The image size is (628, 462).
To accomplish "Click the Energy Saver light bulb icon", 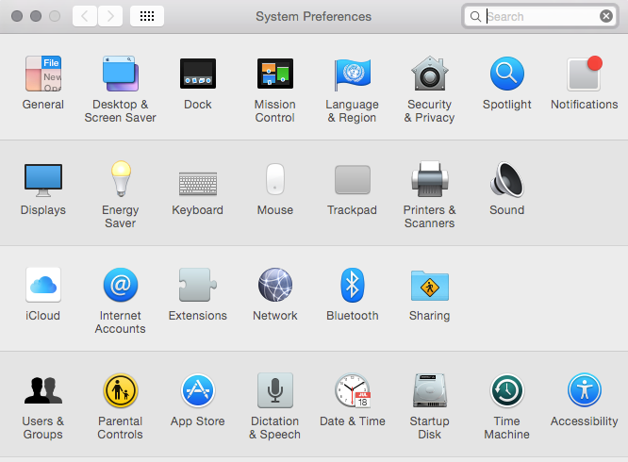I will tap(121, 179).
